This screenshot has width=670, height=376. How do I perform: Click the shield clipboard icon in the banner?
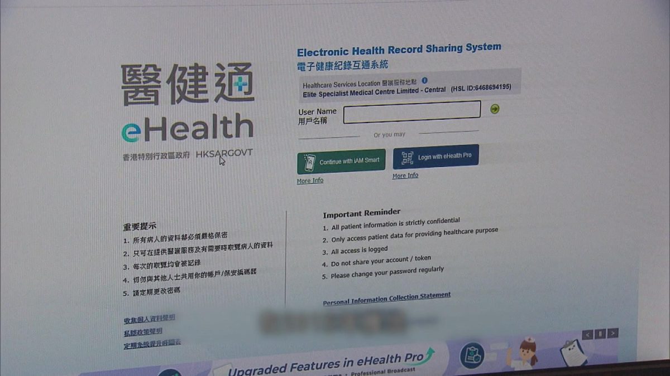(472, 355)
